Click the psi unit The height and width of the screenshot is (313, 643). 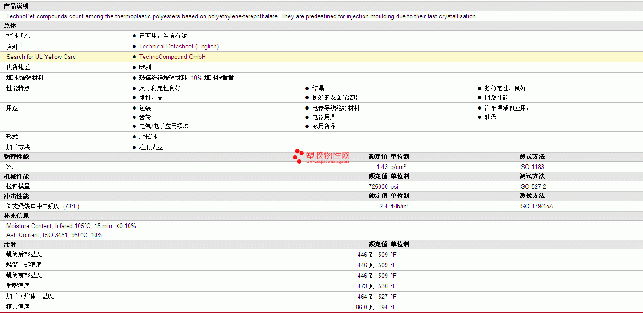coord(395,186)
